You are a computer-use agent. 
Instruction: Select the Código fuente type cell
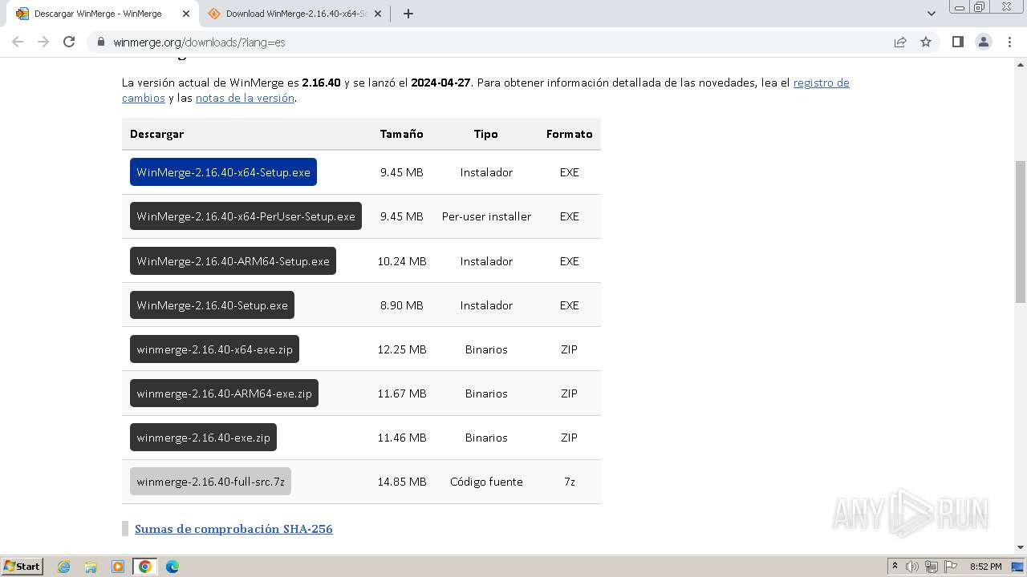tap(486, 482)
